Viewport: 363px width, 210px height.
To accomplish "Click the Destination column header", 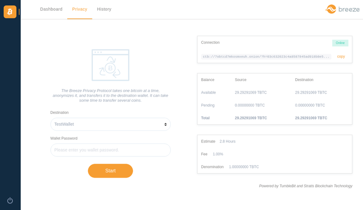I will 304,80.
